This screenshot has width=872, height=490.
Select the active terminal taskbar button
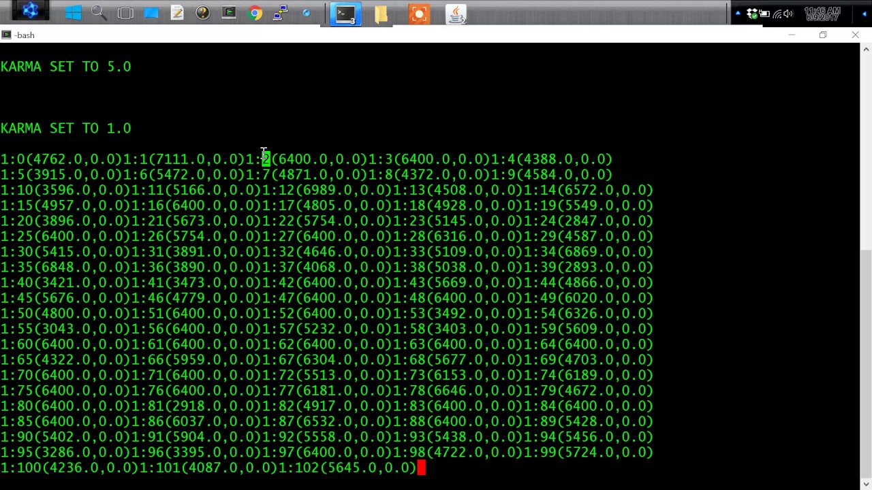tap(345, 14)
